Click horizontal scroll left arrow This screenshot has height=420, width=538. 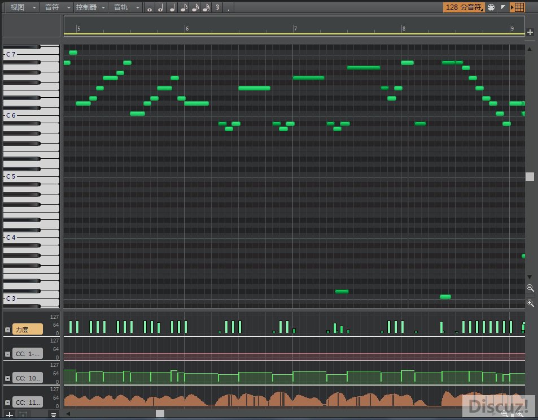68,414
